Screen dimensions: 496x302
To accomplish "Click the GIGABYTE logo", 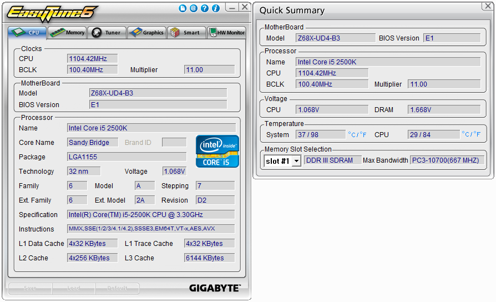I will click(x=215, y=288).
